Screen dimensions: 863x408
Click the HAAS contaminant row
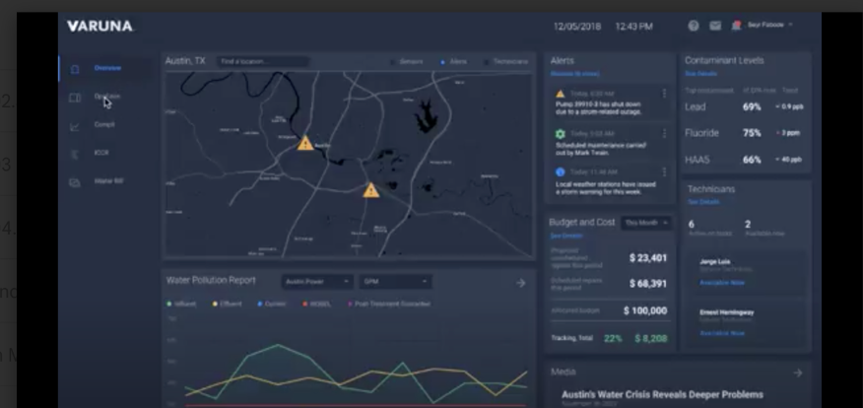tap(745, 160)
